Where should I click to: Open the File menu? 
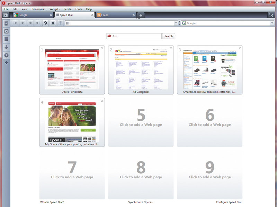pos(6,9)
